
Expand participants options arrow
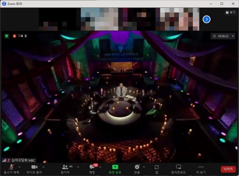coord(78,167)
